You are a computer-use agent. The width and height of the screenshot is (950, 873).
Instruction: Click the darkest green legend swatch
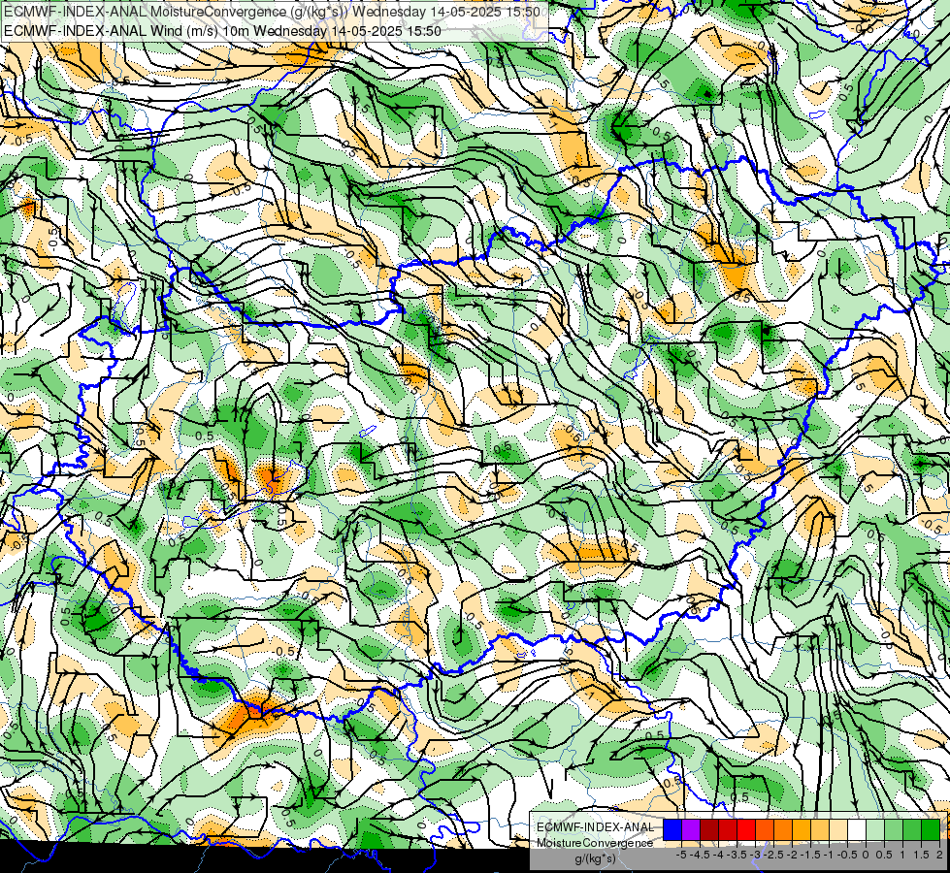931,830
